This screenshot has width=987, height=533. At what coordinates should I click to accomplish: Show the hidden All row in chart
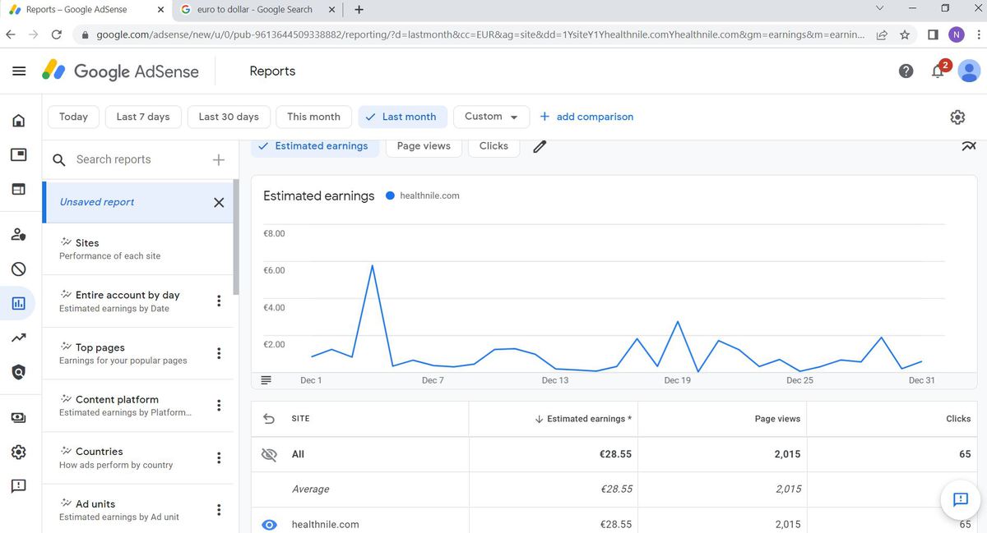(269, 454)
